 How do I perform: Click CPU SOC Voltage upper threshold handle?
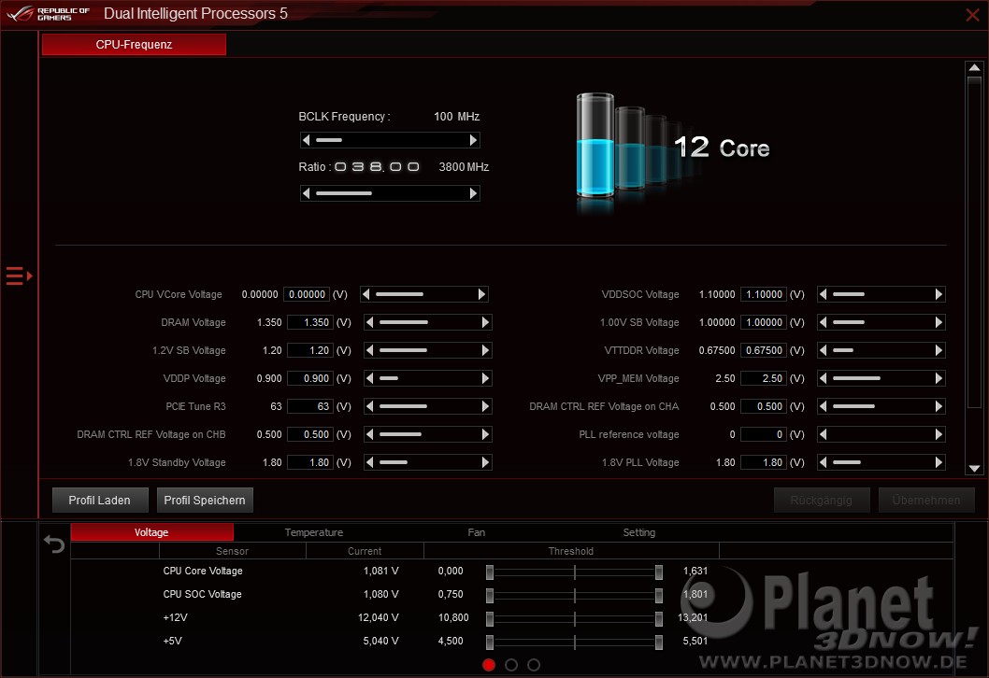pos(658,596)
